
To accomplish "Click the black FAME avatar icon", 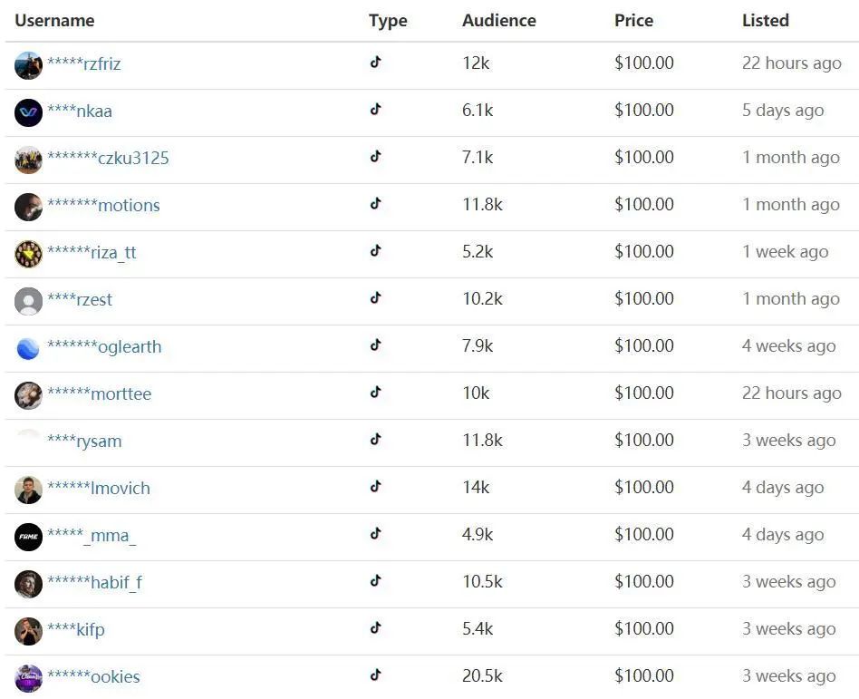I will click(x=28, y=536).
